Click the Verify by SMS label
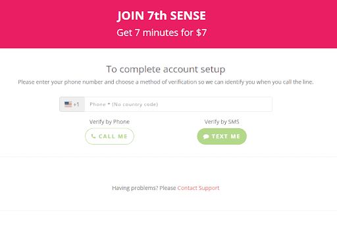This screenshot has width=337, height=240. [x=222, y=122]
